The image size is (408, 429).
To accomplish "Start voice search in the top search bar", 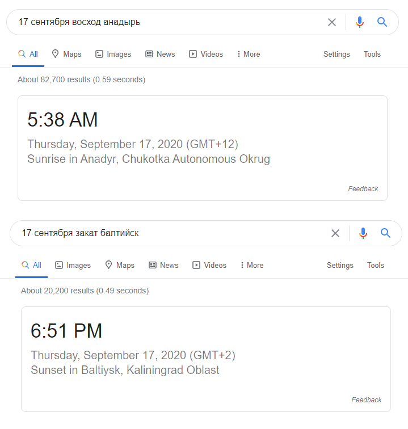I will pyautogui.click(x=360, y=22).
